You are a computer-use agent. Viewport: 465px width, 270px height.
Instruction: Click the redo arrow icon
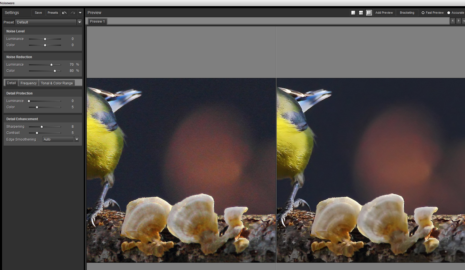tap(73, 13)
